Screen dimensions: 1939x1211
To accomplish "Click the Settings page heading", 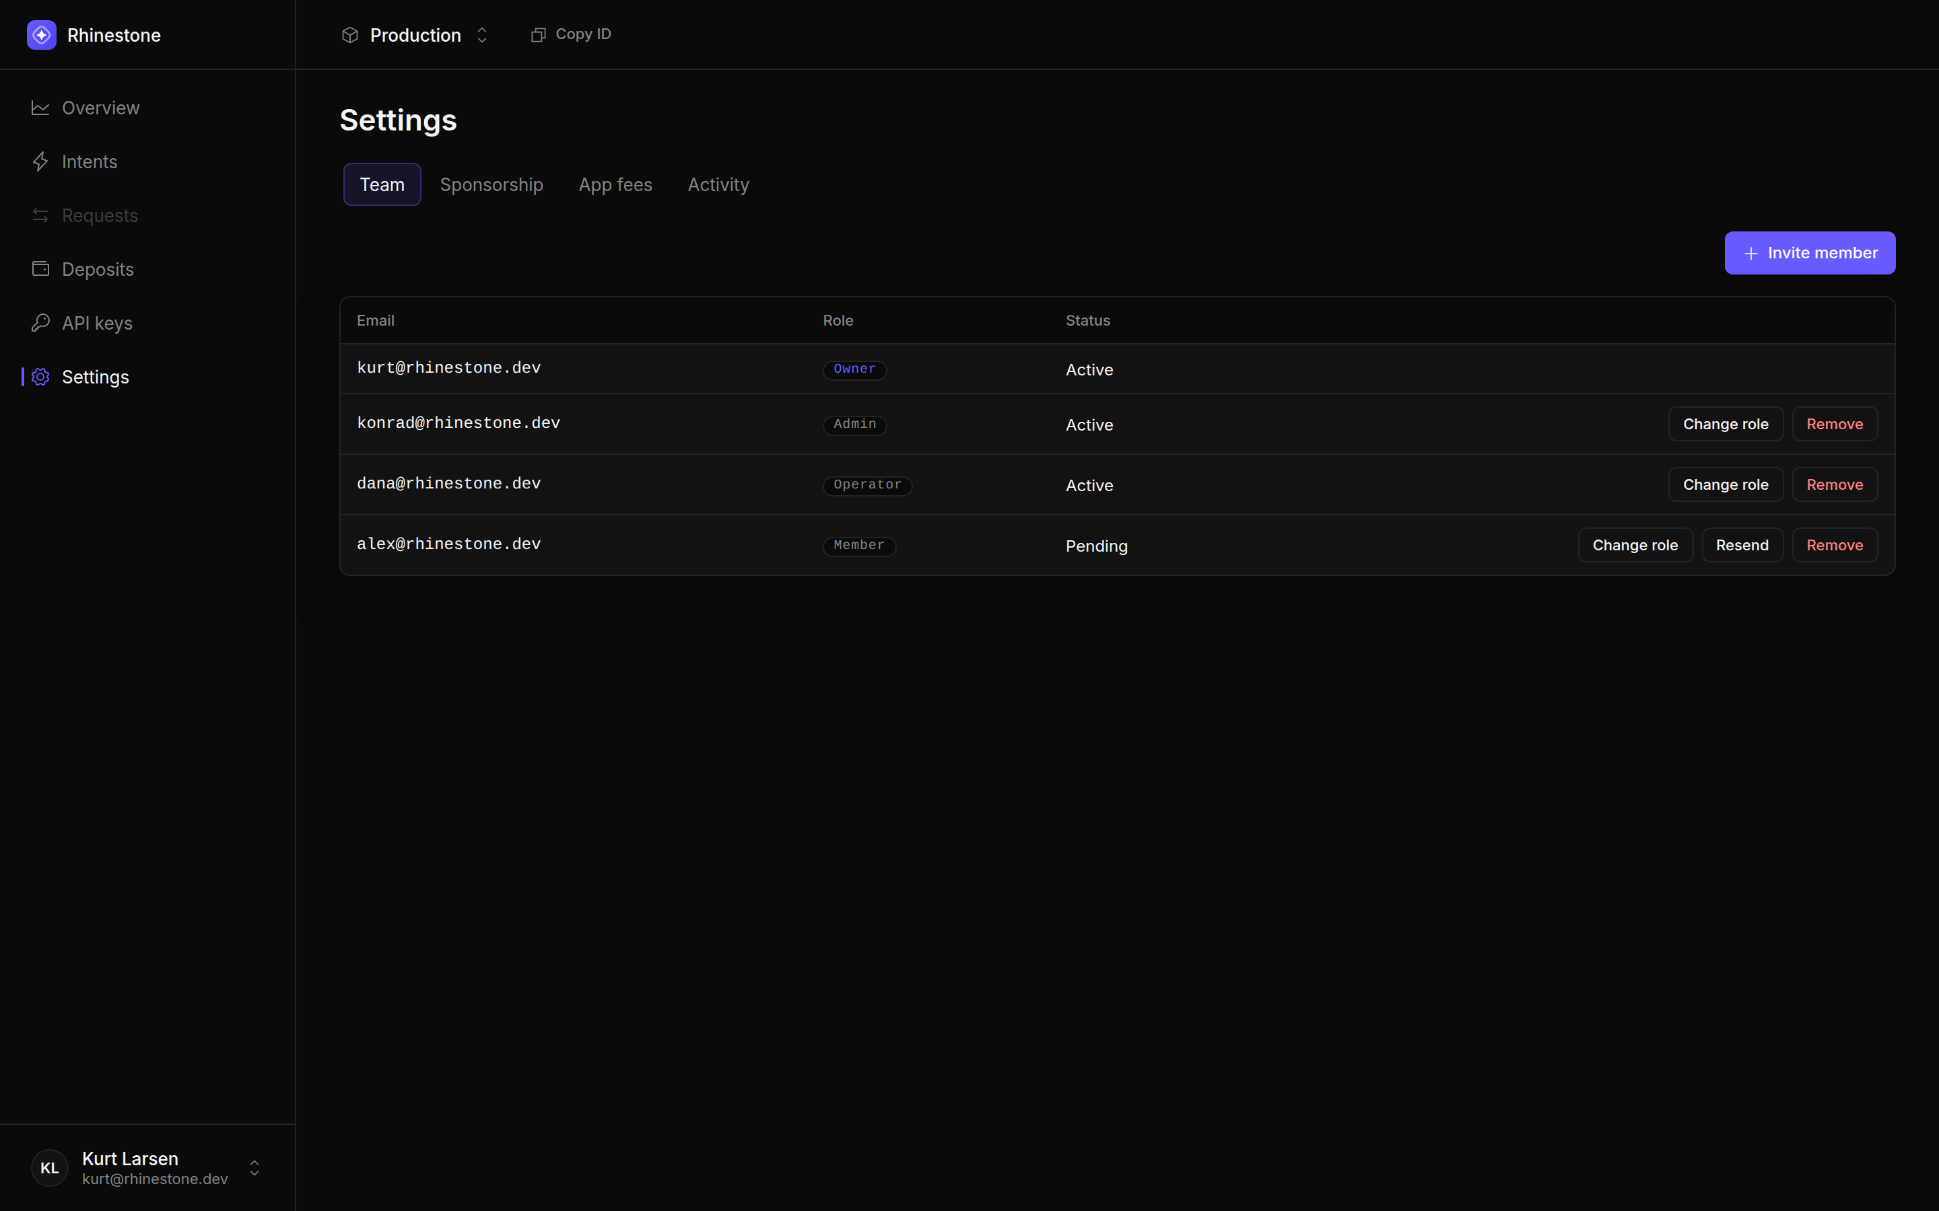I will click(398, 120).
